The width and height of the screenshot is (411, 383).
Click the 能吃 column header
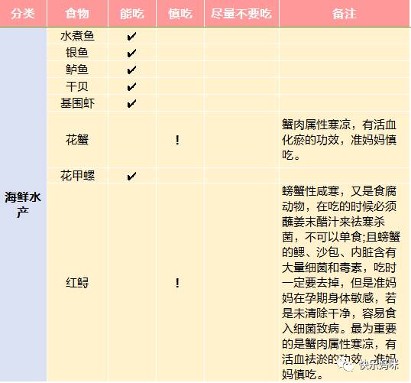132,14
